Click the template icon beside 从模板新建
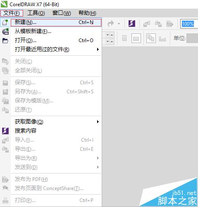The height and width of the screenshot is (207, 198). tap(5, 31)
